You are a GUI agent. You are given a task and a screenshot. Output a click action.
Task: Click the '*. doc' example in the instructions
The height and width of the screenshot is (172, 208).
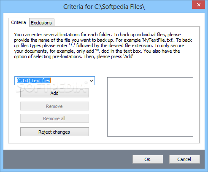(102, 51)
